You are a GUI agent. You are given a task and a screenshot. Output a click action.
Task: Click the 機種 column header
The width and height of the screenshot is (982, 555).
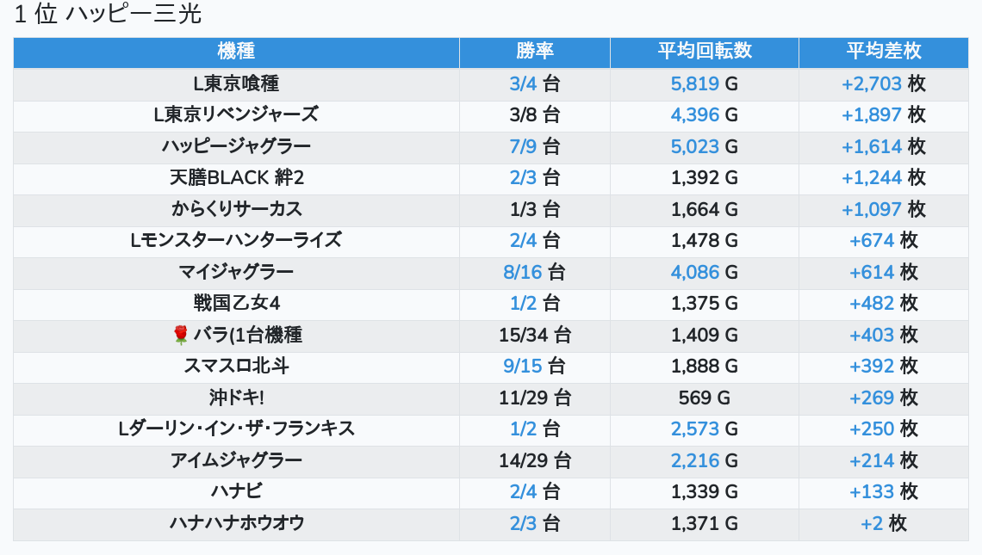(236, 51)
